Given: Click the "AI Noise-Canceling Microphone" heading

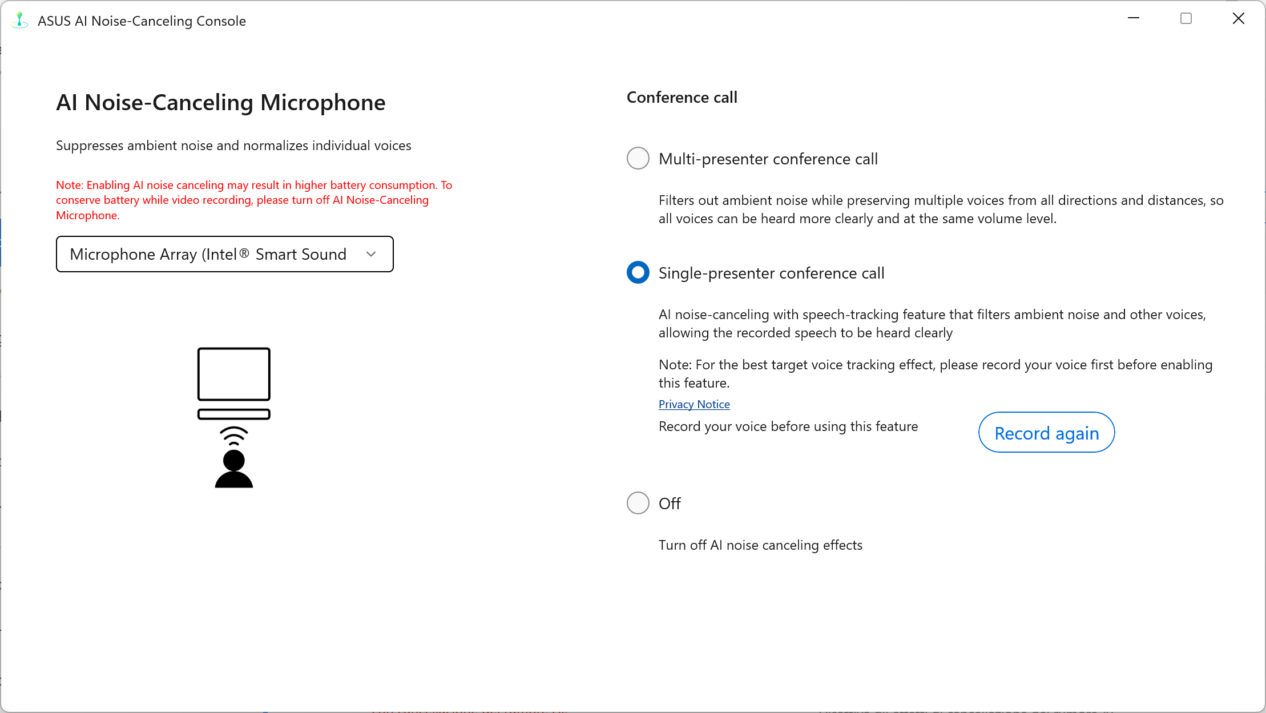Looking at the screenshot, I should (220, 103).
